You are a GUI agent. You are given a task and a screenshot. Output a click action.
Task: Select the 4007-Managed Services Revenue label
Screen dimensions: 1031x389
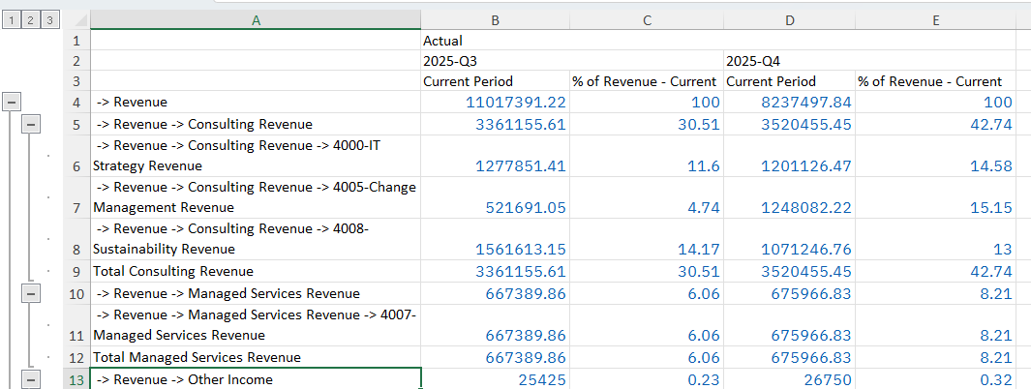click(256, 325)
